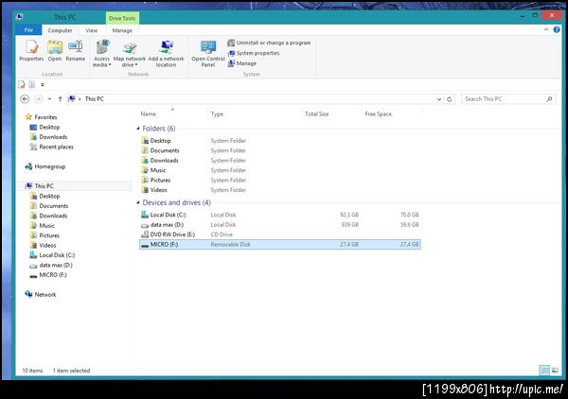568x399 pixels.
Task: Switch to the Manage ribbon tab
Action: (x=122, y=30)
